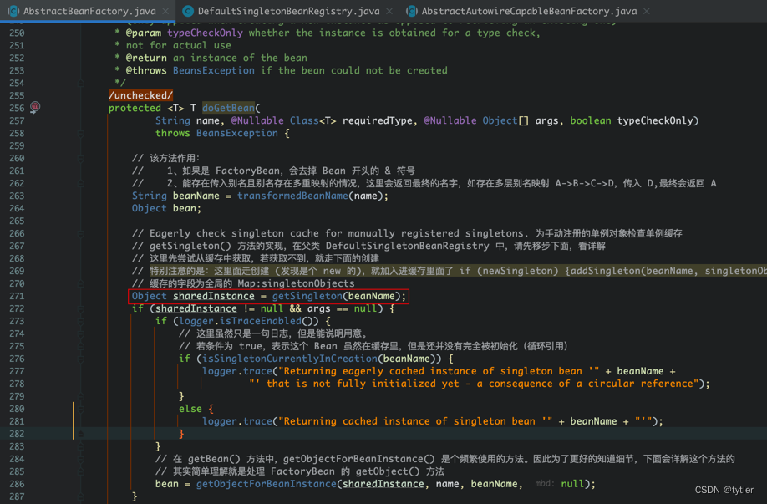Click the fold end marker at line 287
767x504 pixels.
coord(81,496)
